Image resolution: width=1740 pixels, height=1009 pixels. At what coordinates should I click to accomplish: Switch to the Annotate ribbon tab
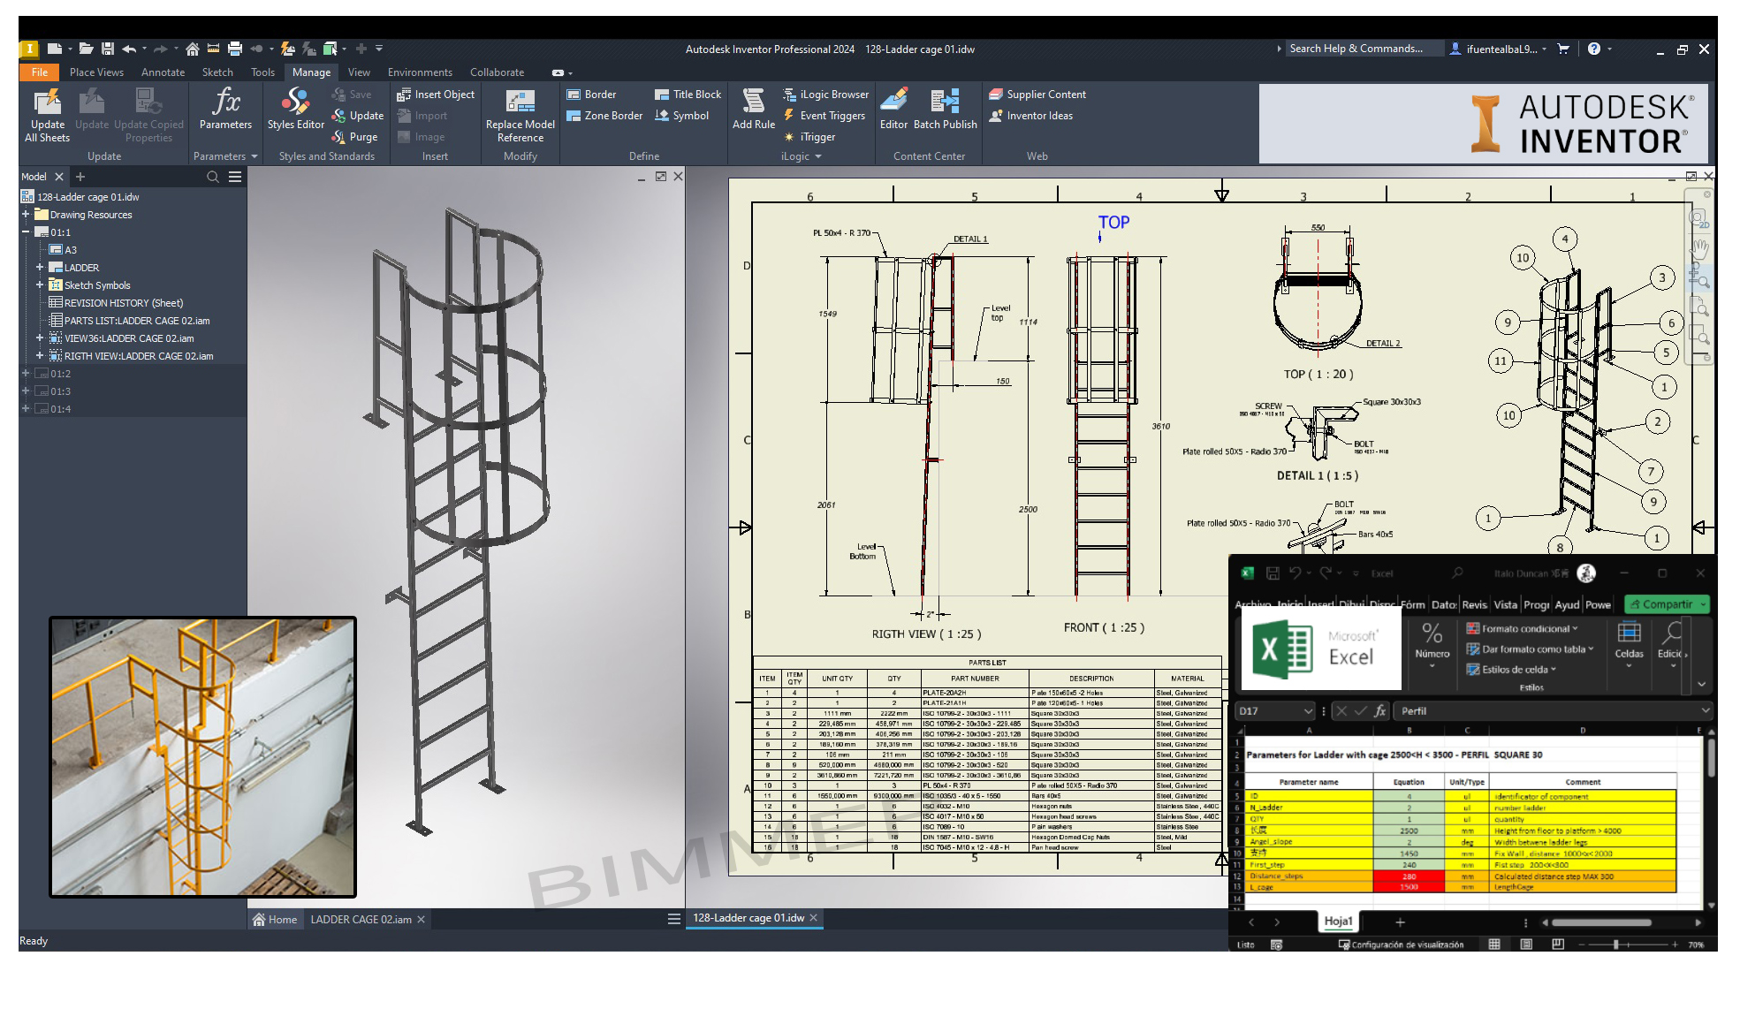(x=163, y=72)
